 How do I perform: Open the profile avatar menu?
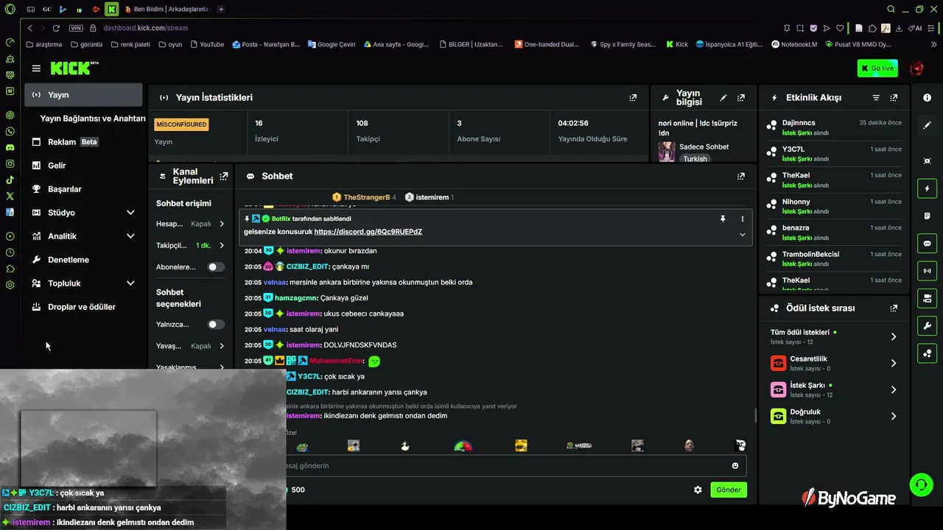point(916,68)
